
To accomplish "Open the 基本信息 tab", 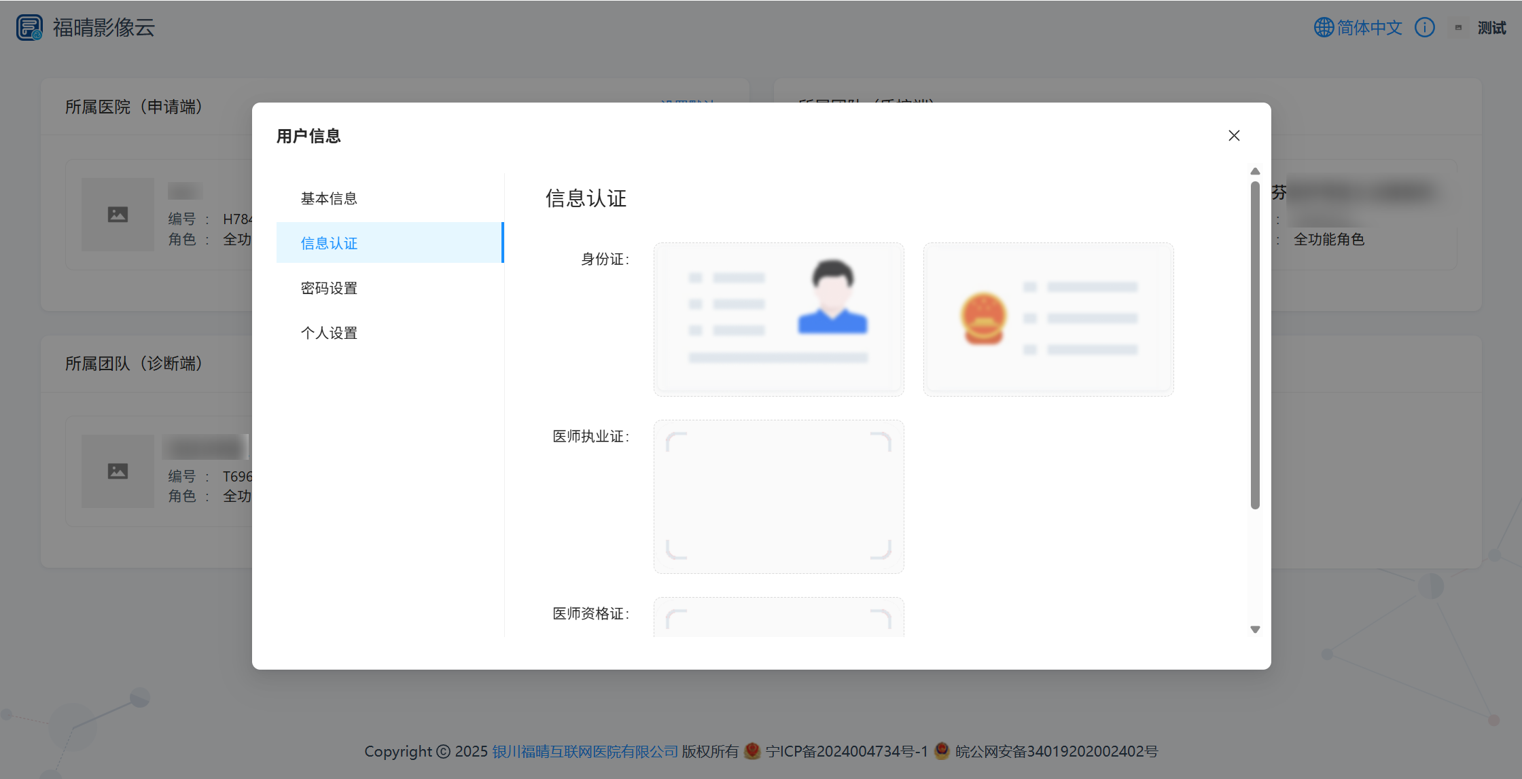I will pos(329,198).
